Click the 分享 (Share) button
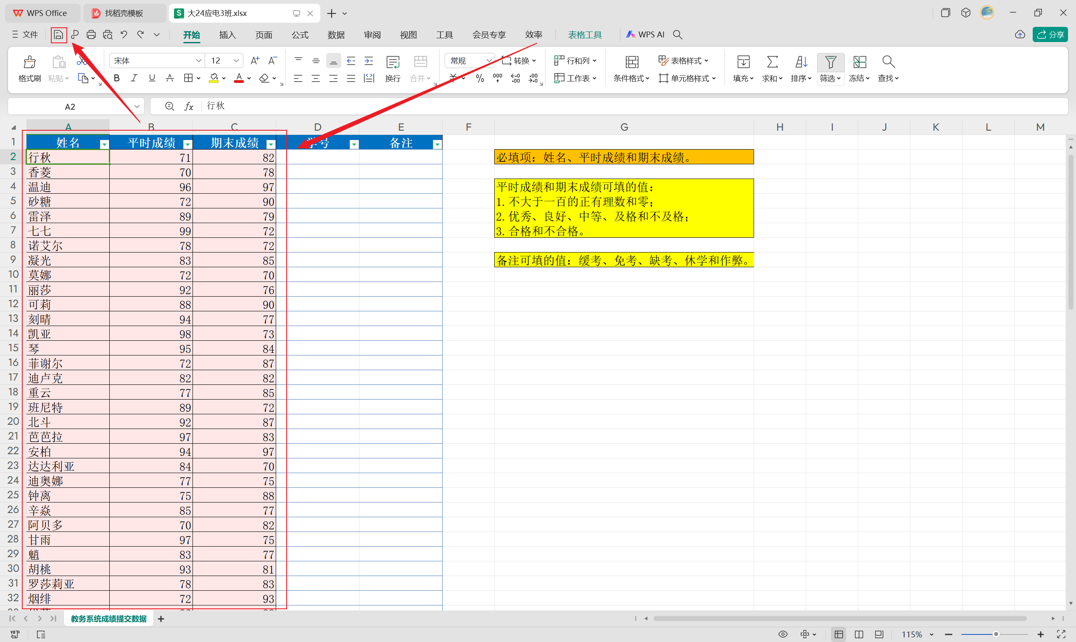The image size is (1076, 642). (x=1050, y=34)
